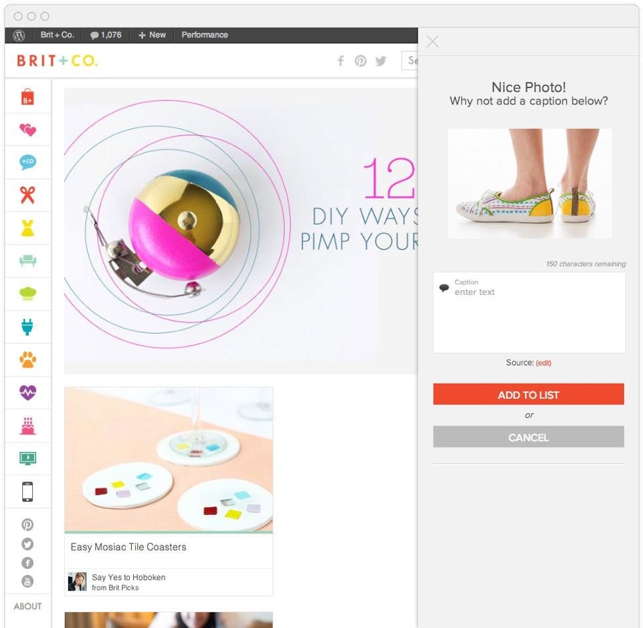This screenshot has height=628, width=643.
Task: Select the pink hearts sidebar icon
Action: click(x=28, y=129)
